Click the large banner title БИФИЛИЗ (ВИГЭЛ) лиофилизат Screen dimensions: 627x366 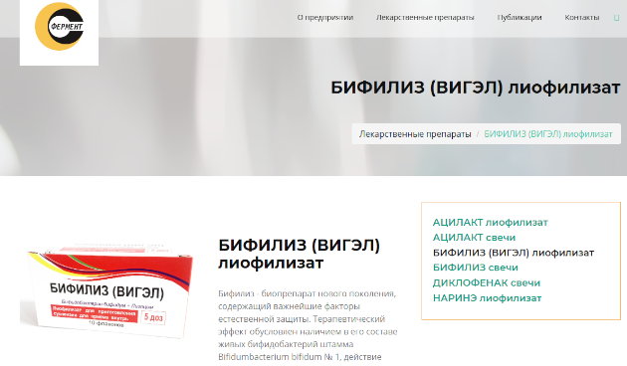pos(475,88)
